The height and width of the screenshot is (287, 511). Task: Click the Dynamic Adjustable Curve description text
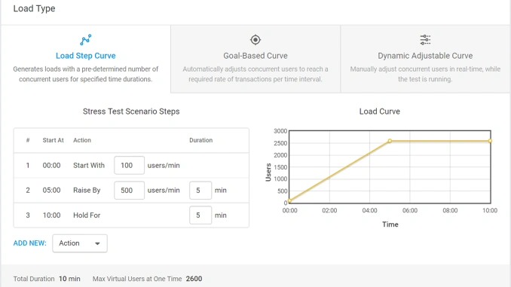pos(425,75)
